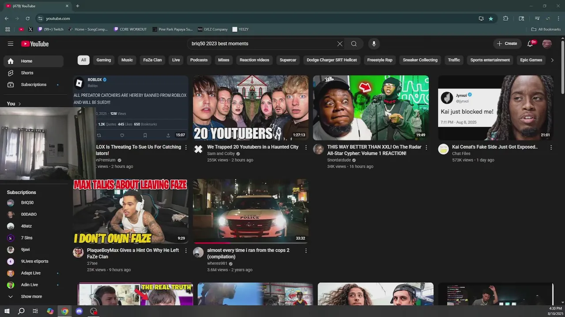The image size is (565, 317).
Task: Open options for Kai Cenat video
Action: point(551,147)
